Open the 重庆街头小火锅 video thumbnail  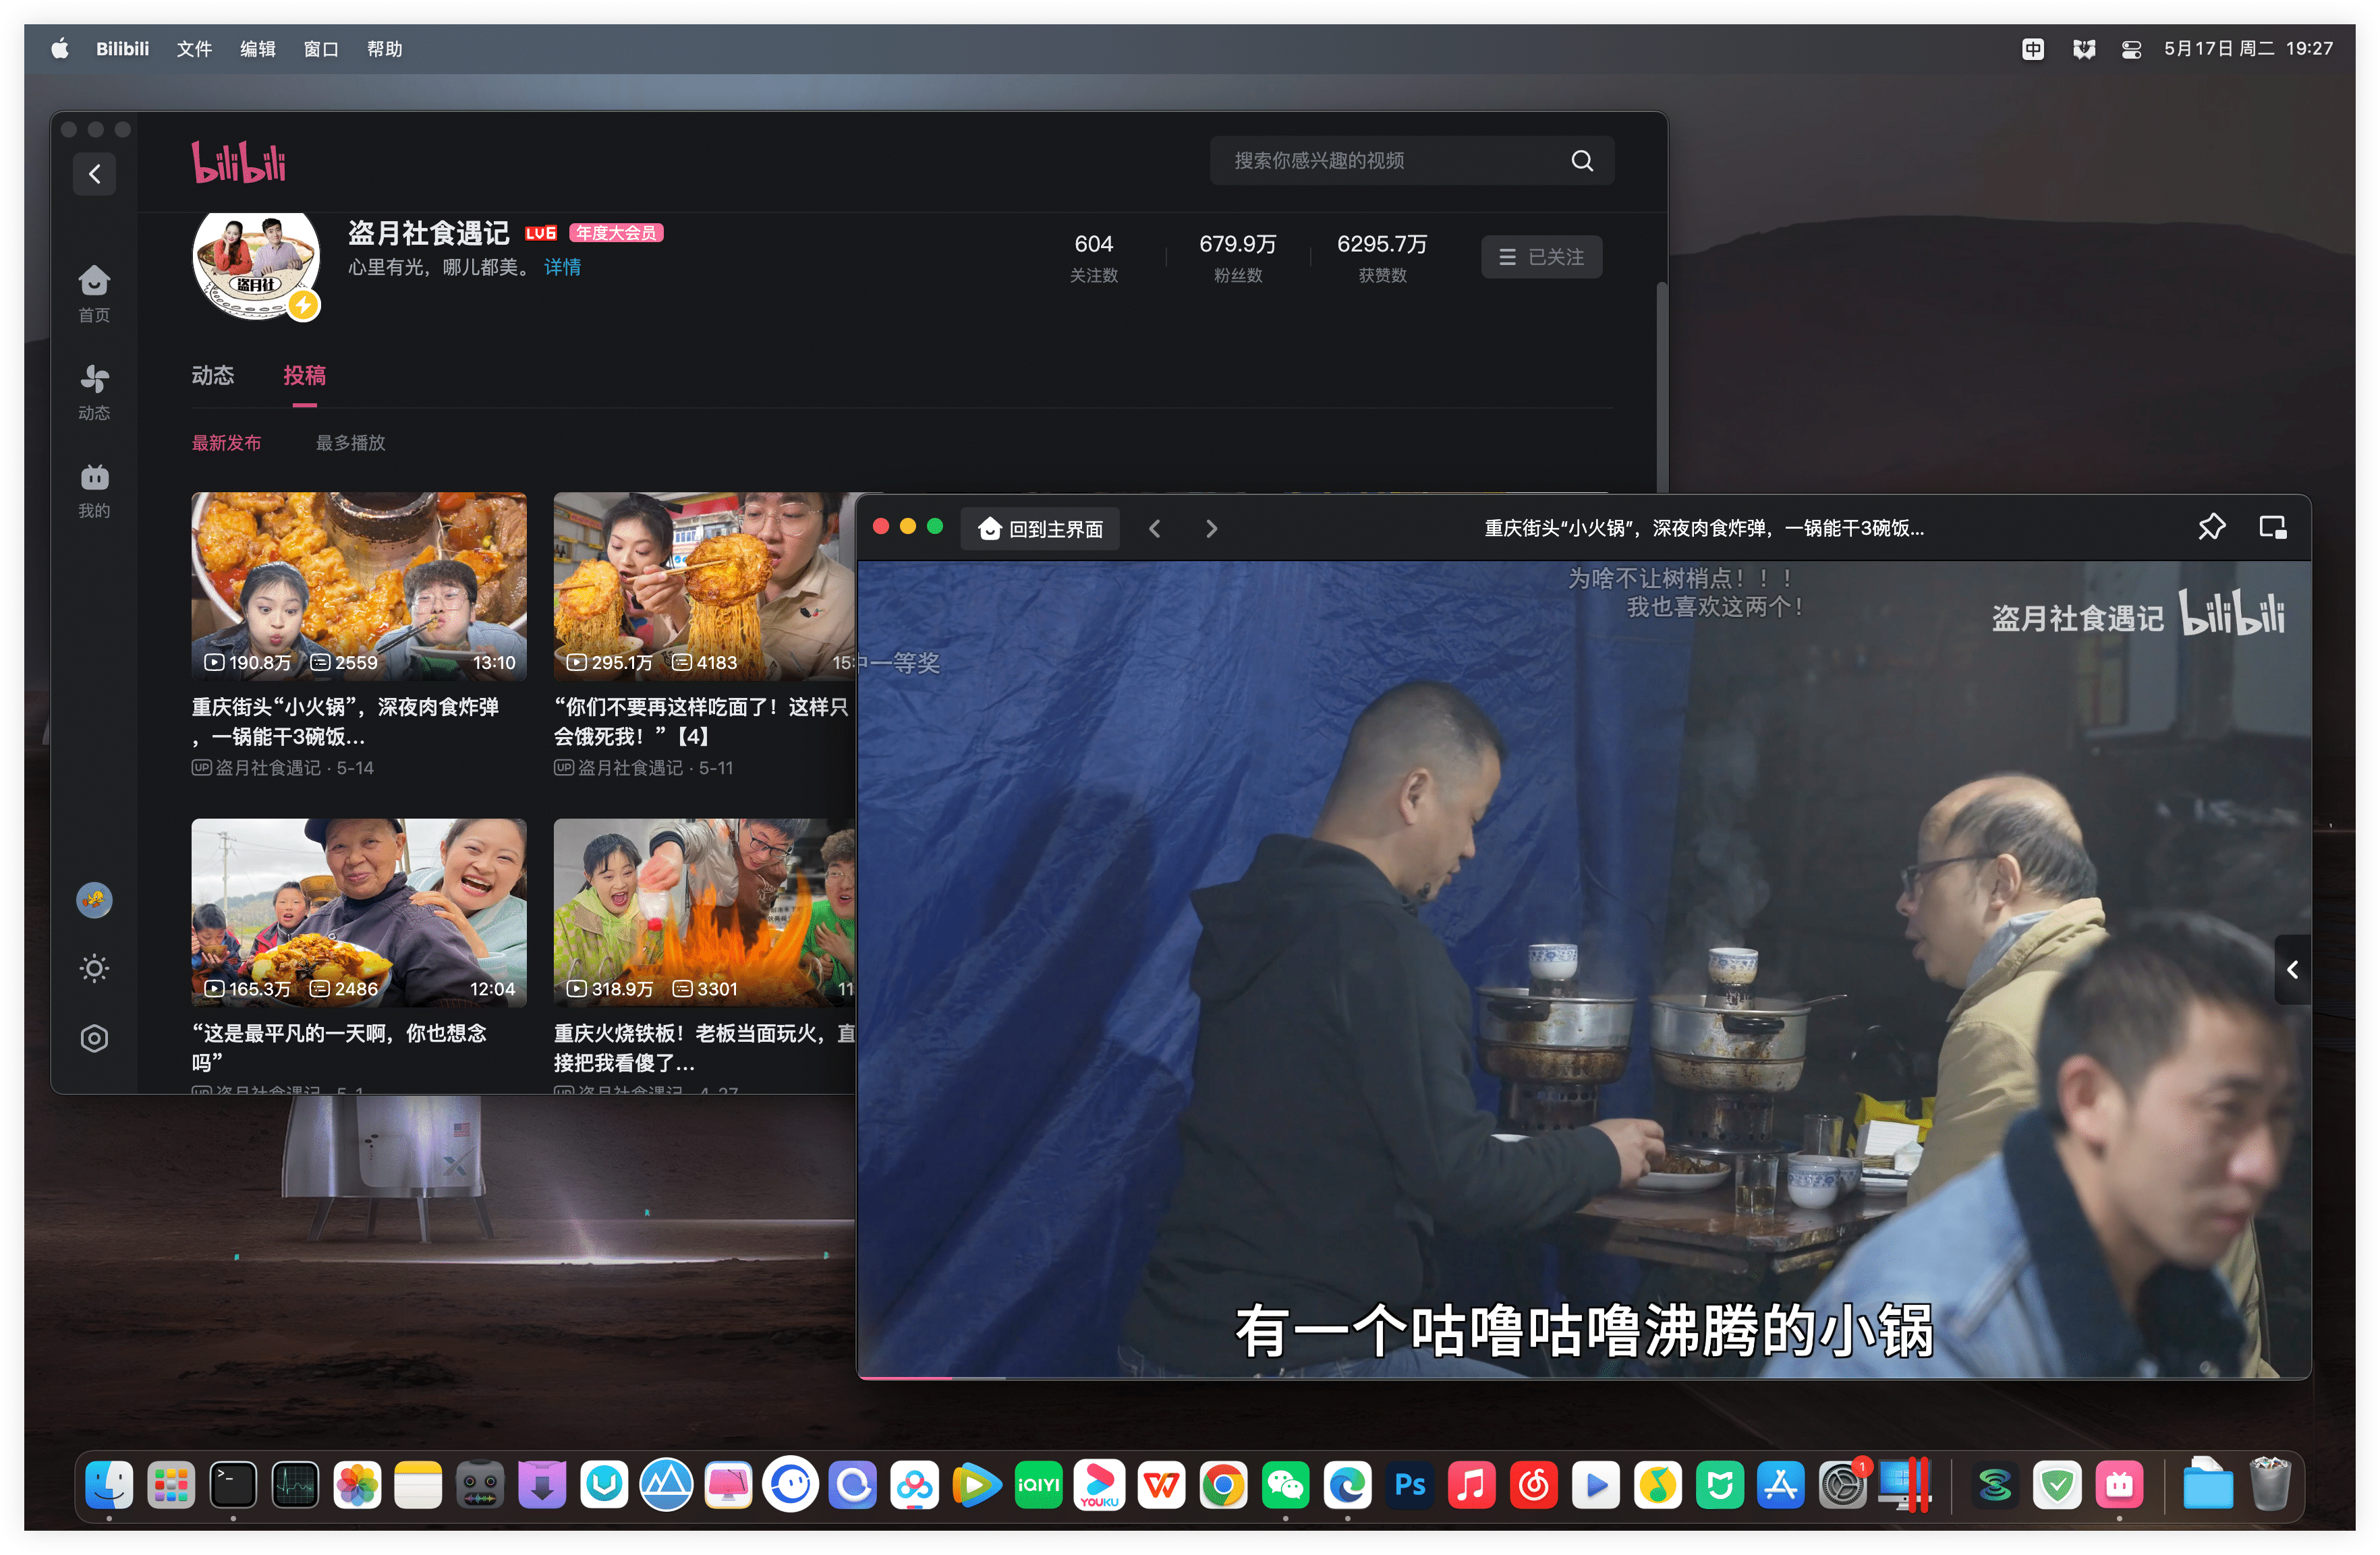click(359, 585)
